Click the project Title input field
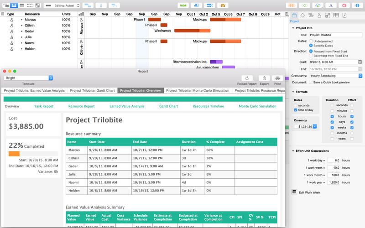This screenshot has height=228, width=365. pyautogui.click(x=335, y=35)
